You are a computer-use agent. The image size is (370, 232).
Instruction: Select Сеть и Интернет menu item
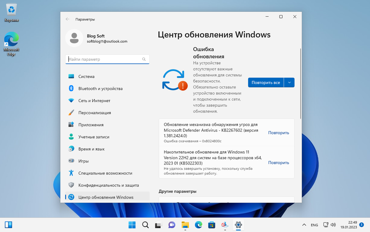[107, 101]
